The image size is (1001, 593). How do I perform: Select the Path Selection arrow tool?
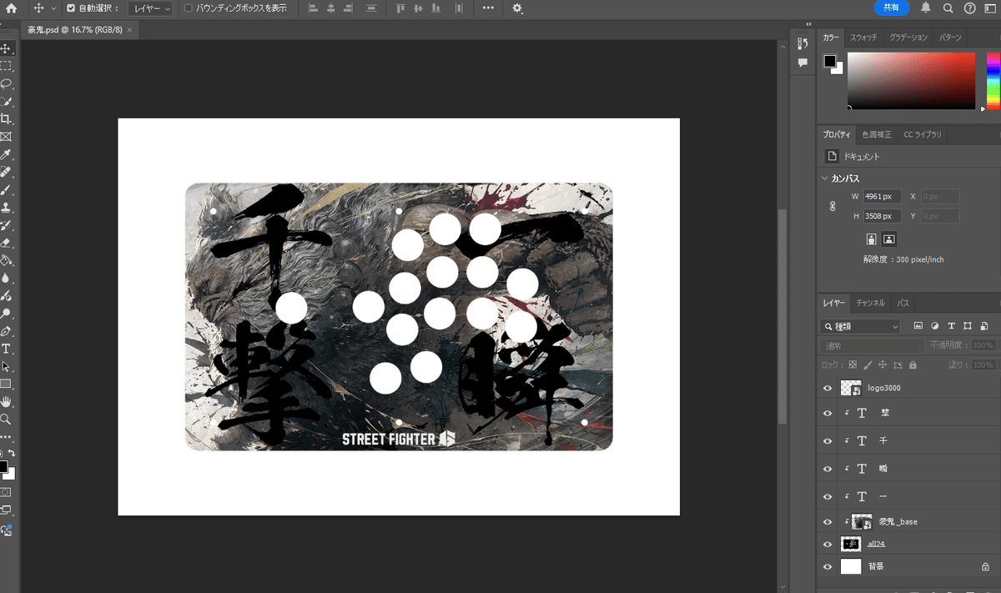pos(6,367)
